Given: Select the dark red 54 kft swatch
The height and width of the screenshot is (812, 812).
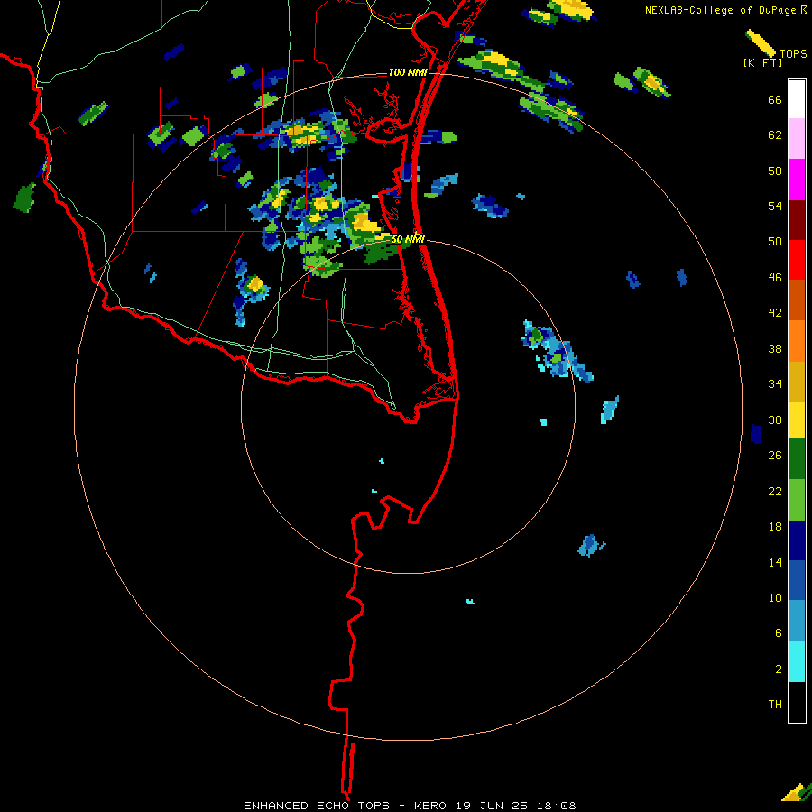Looking at the screenshot, I should coord(797,219).
